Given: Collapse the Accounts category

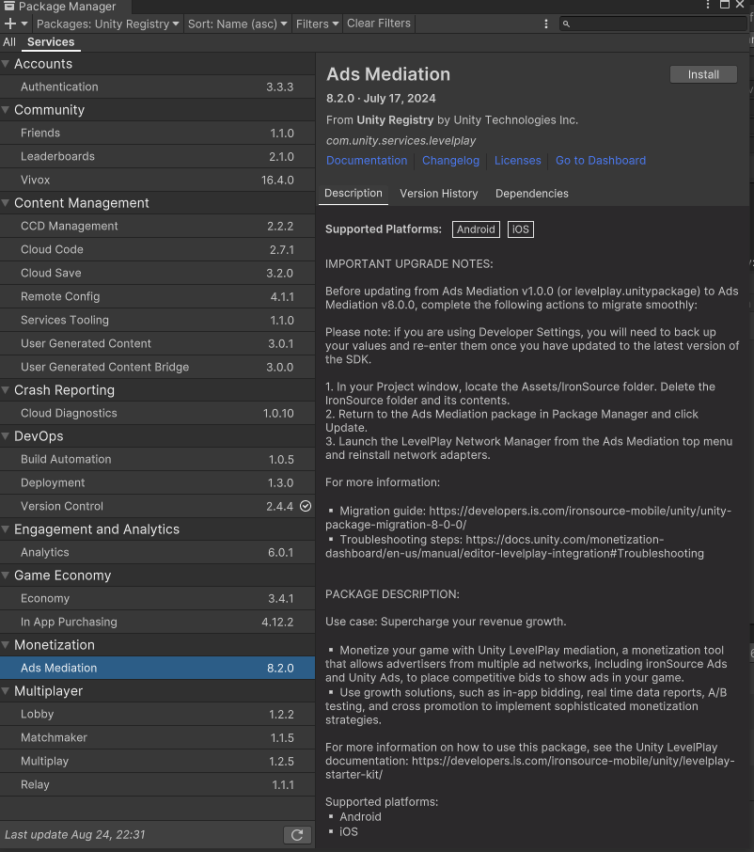Looking at the screenshot, I should pyautogui.click(x=6, y=64).
